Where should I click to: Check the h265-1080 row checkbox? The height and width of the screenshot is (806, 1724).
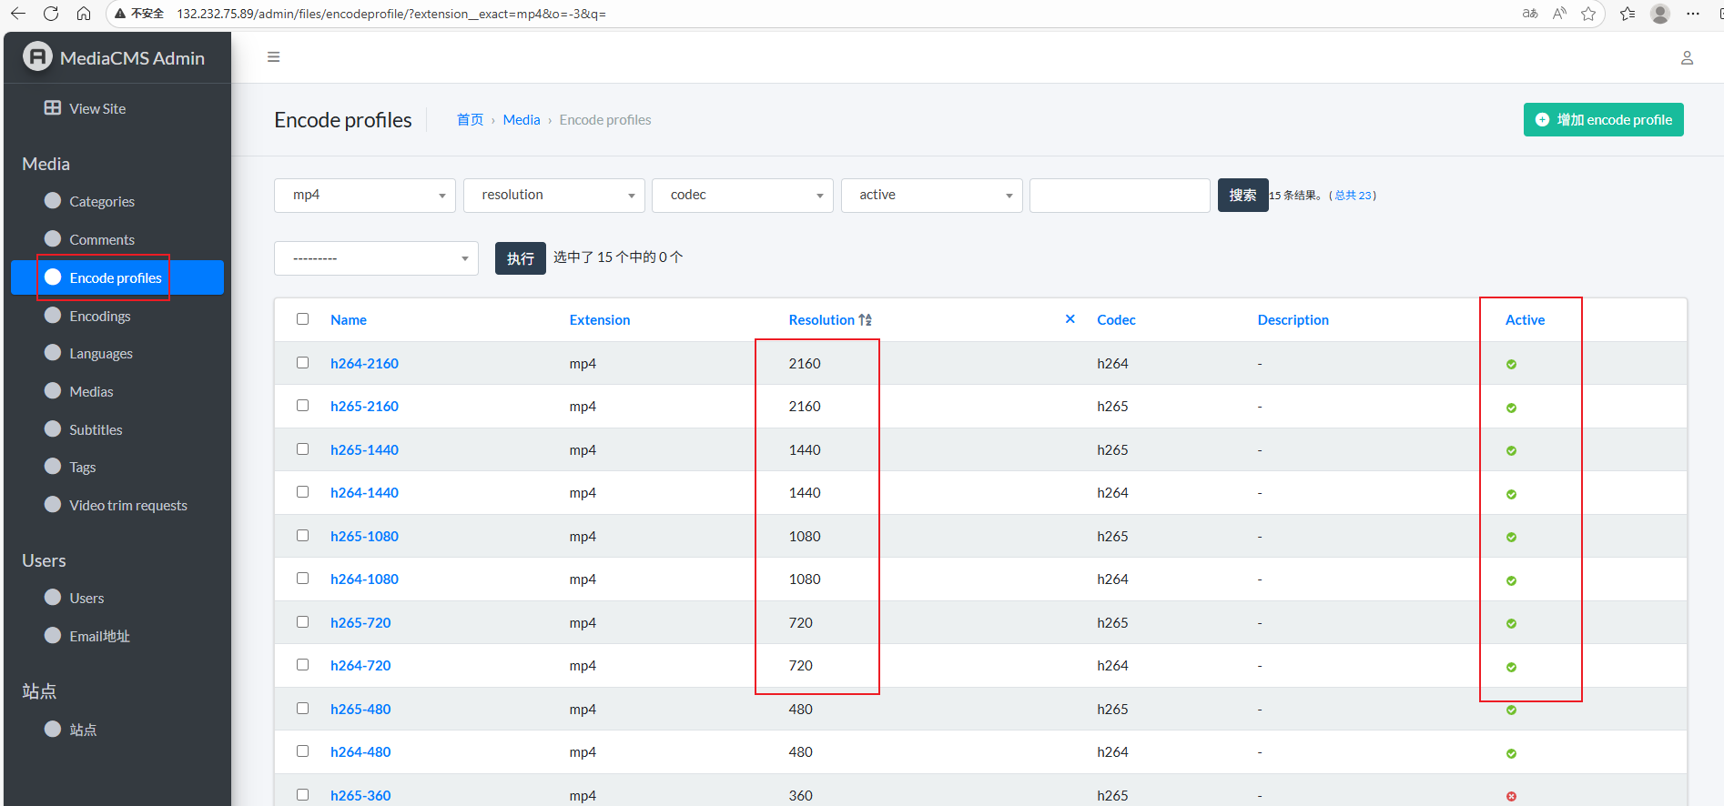302,535
